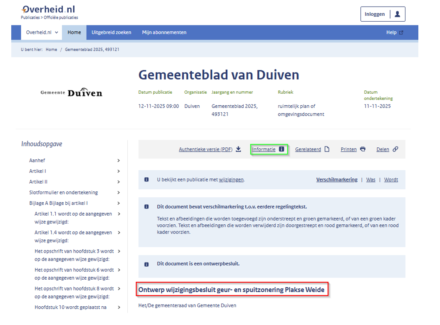Open Gerelateerd via the document icon
This screenshot has height=325, width=440.
pos(328,149)
